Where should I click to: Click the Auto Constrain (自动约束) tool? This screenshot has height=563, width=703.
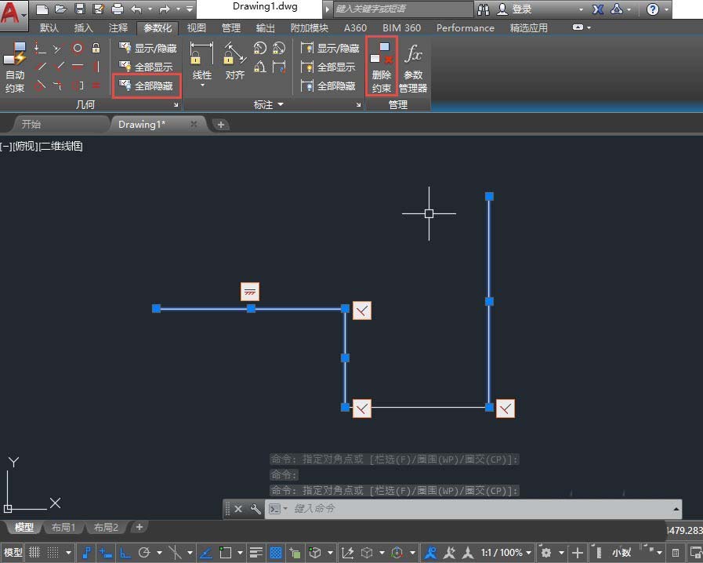(14, 67)
